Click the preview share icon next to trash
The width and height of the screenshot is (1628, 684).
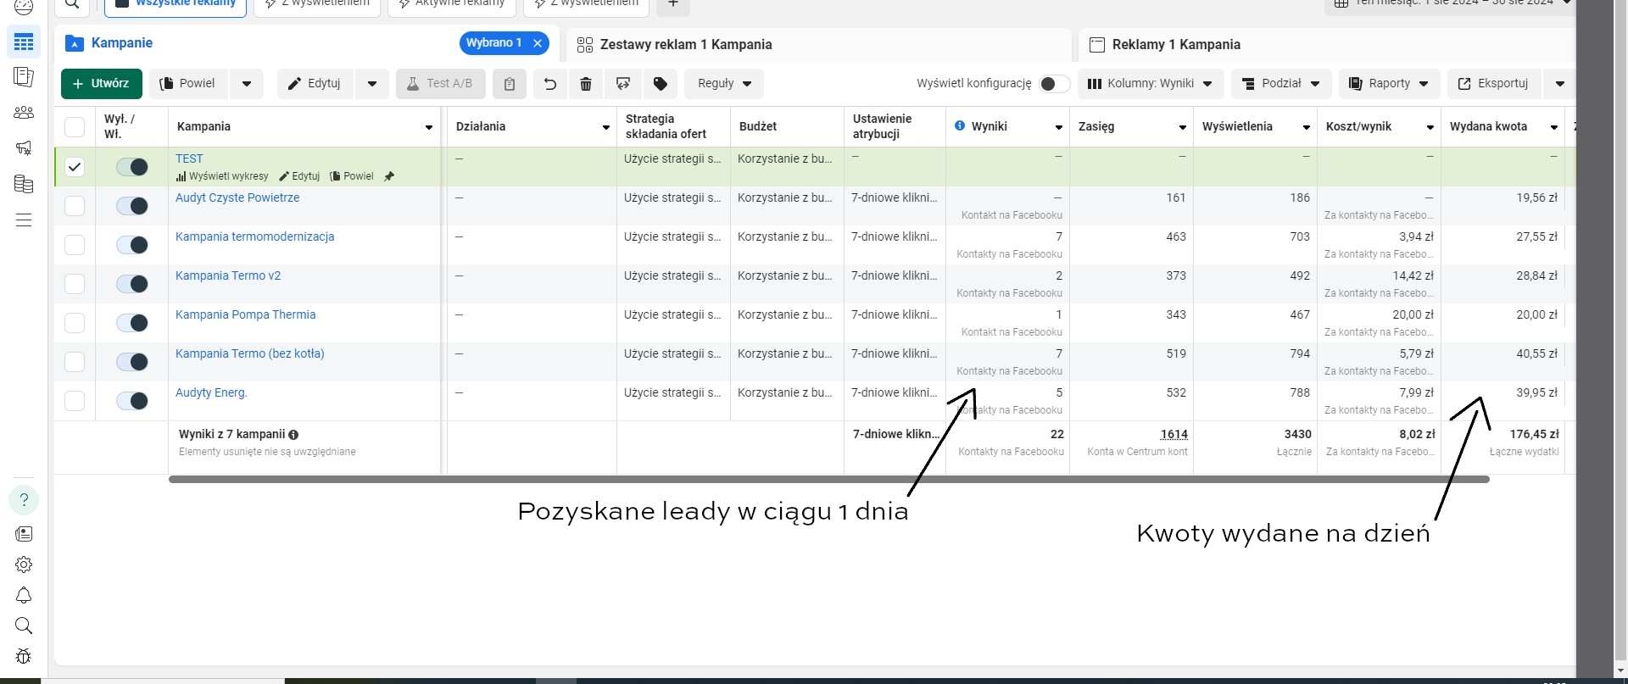point(623,84)
